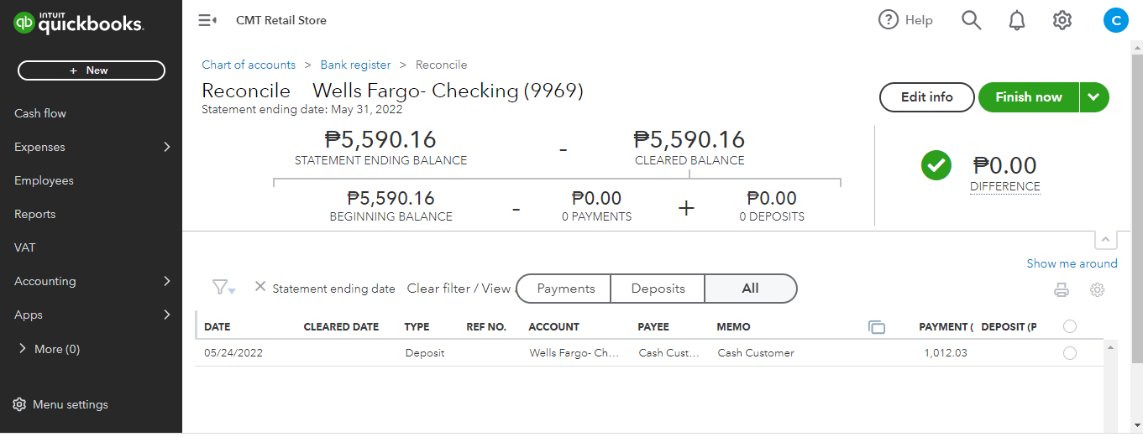
Task: Click the copy icon in table header
Action: point(877,327)
